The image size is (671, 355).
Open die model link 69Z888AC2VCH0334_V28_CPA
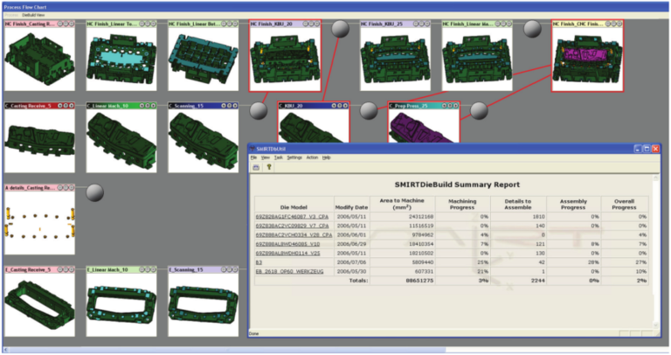294,235
